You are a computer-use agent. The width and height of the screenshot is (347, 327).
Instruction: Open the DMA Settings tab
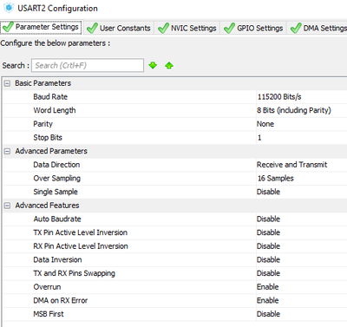(318, 28)
